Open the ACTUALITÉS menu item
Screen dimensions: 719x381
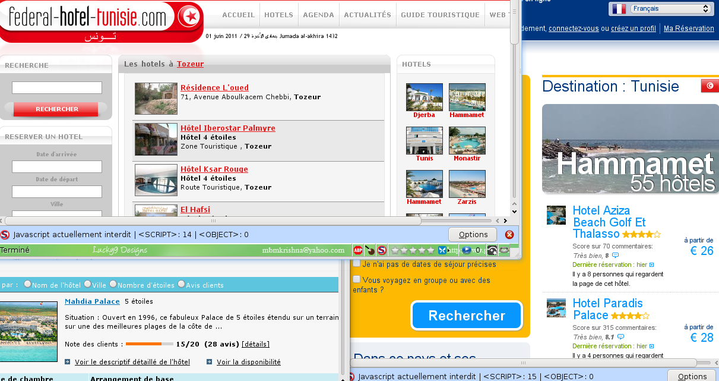pyautogui.click(x=368, y=15)
